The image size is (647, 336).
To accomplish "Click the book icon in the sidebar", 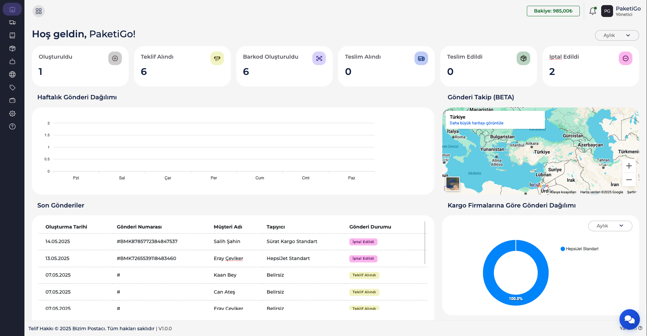I will click(12, 35).
